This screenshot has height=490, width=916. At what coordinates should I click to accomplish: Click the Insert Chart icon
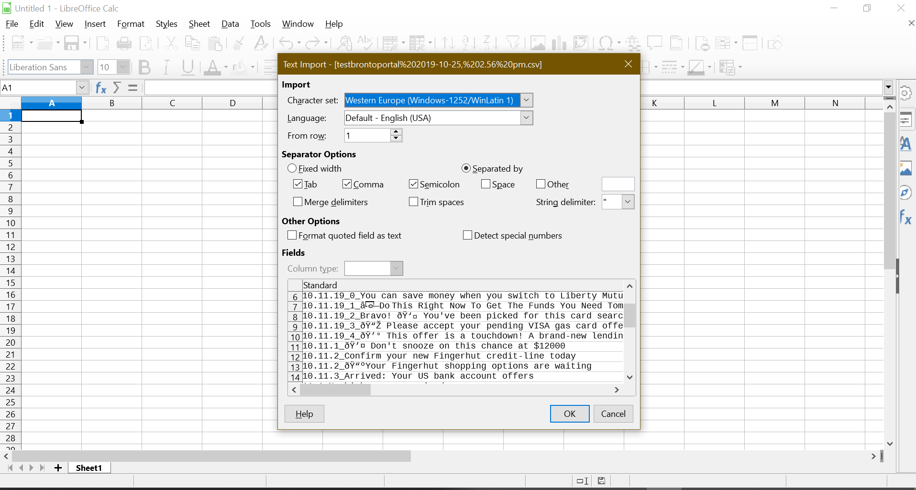[x=559, y=44]
